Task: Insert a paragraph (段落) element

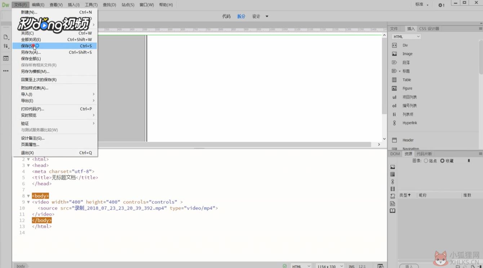Action: [406, 63]
